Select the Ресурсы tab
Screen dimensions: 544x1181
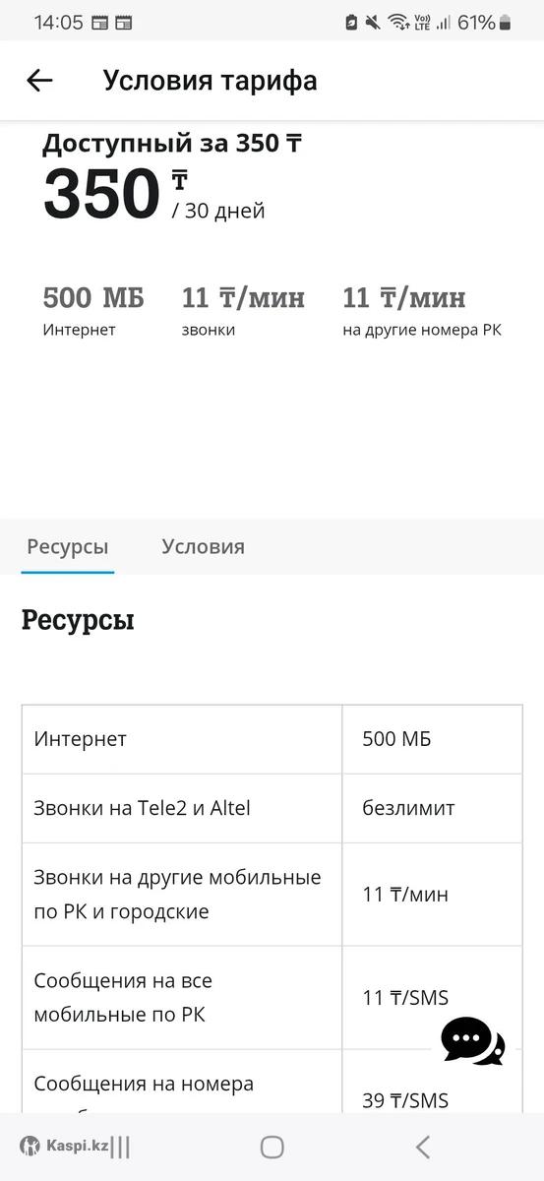tap(68, 546)
